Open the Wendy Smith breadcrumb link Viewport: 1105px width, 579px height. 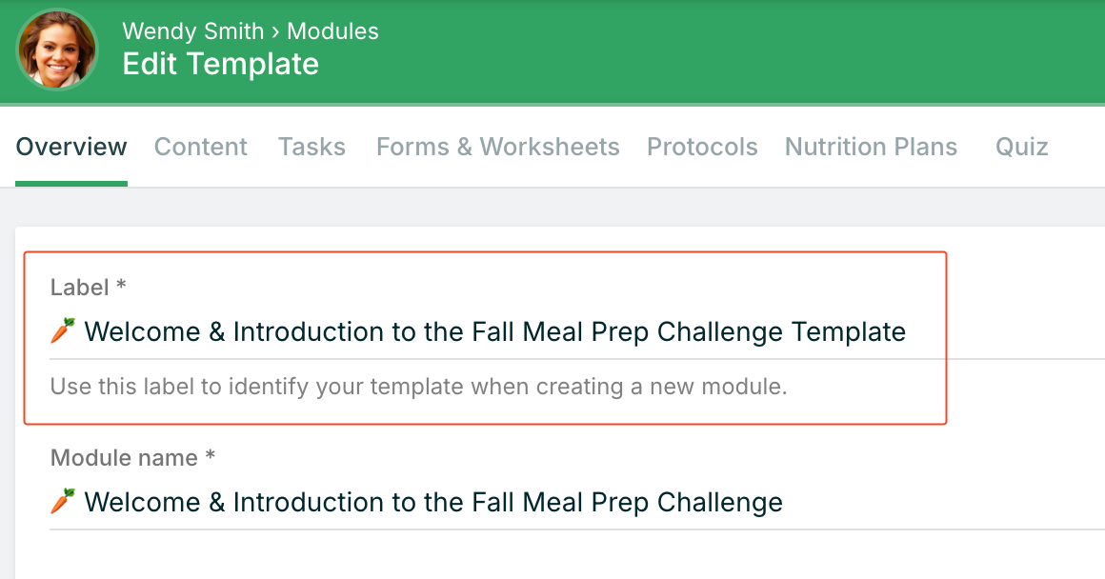192,31
